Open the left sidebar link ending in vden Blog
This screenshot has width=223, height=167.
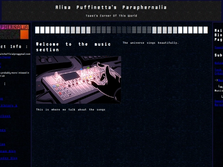tap(9, 158)
